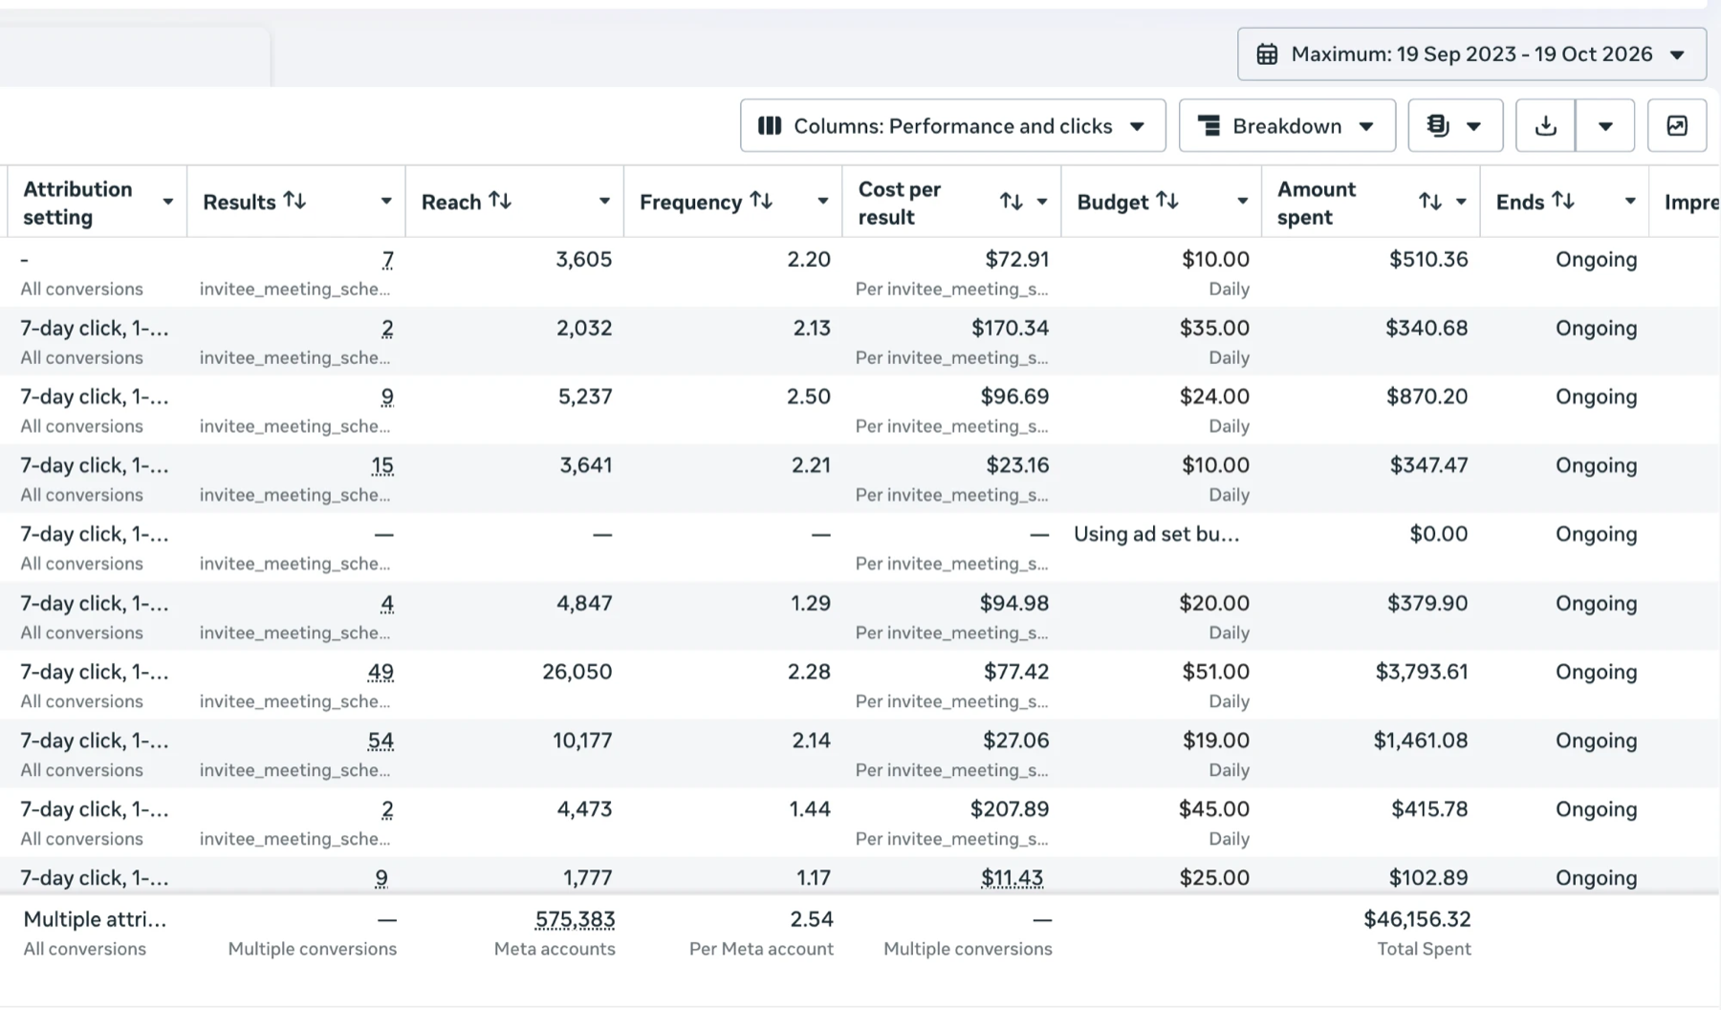Sort by Amount spent arrows
The height and width of the screenshot is (1010, 1721).
click(1429, 202)
